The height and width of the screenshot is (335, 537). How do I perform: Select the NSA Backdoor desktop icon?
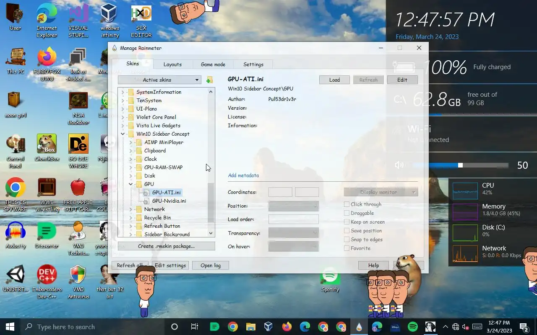(x=78, y=108)
